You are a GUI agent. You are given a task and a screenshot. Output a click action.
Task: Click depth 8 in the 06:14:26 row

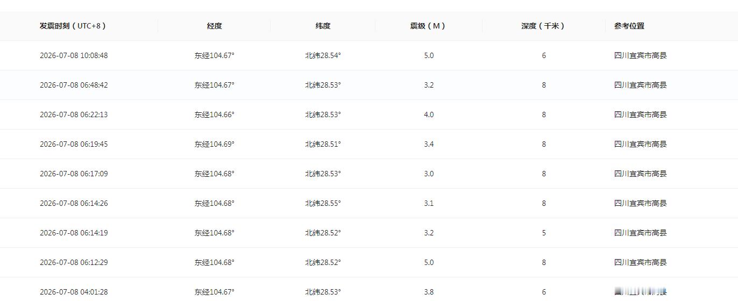point(544,203)
